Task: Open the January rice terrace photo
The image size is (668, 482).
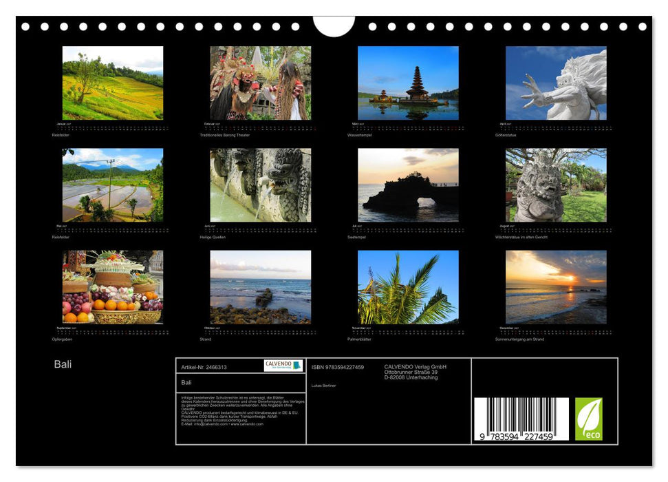Action: click(x=113, y=83)
